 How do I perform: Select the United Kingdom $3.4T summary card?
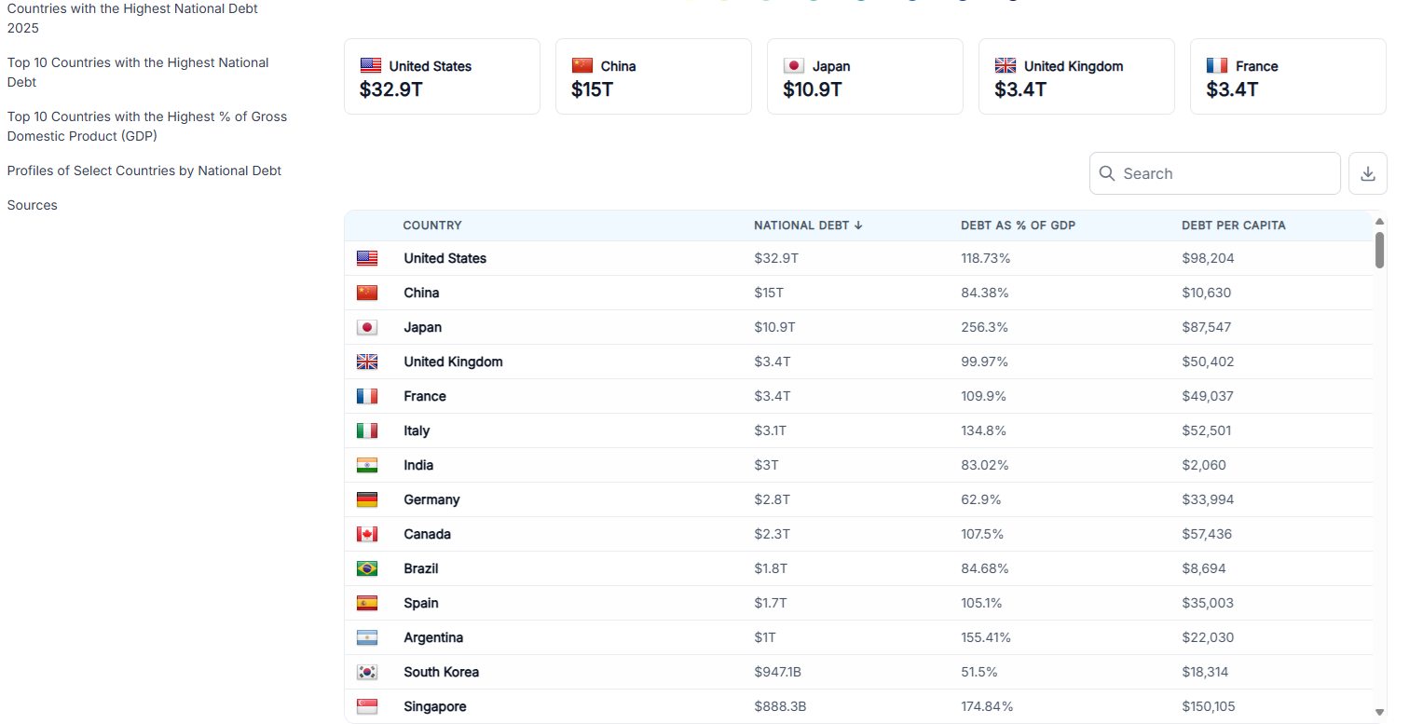click(x=1076, y=76)
